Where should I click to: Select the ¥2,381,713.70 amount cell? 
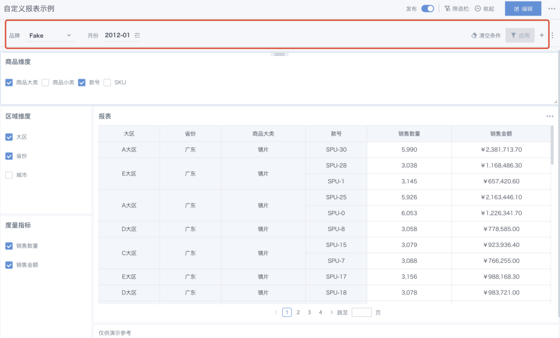click(x=501, y=150)
